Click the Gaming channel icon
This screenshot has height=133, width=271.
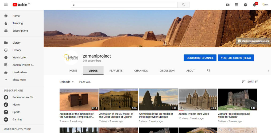pyautogui.click(x=6, y=120)
